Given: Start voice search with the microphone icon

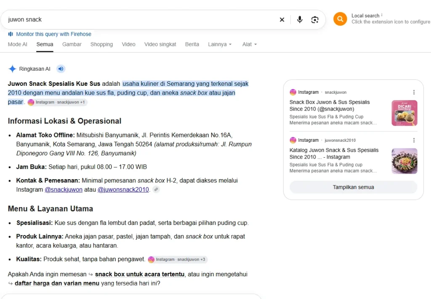Looking at the screenshot, I should 300,19.
